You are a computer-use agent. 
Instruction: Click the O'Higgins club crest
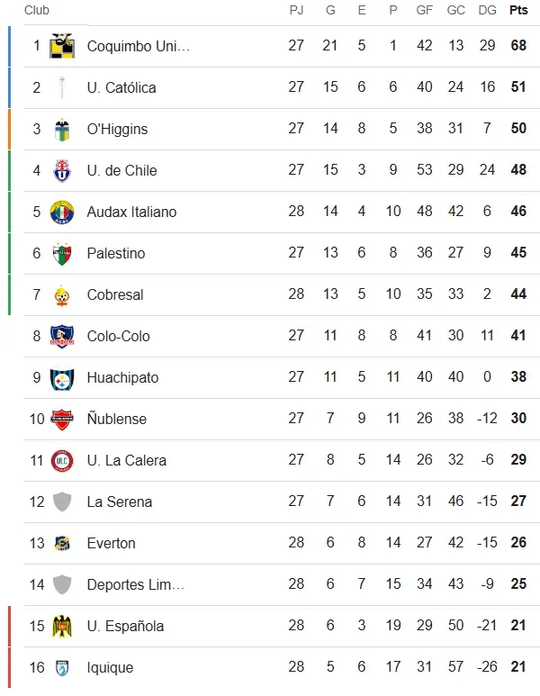click(x=62, y=129)
